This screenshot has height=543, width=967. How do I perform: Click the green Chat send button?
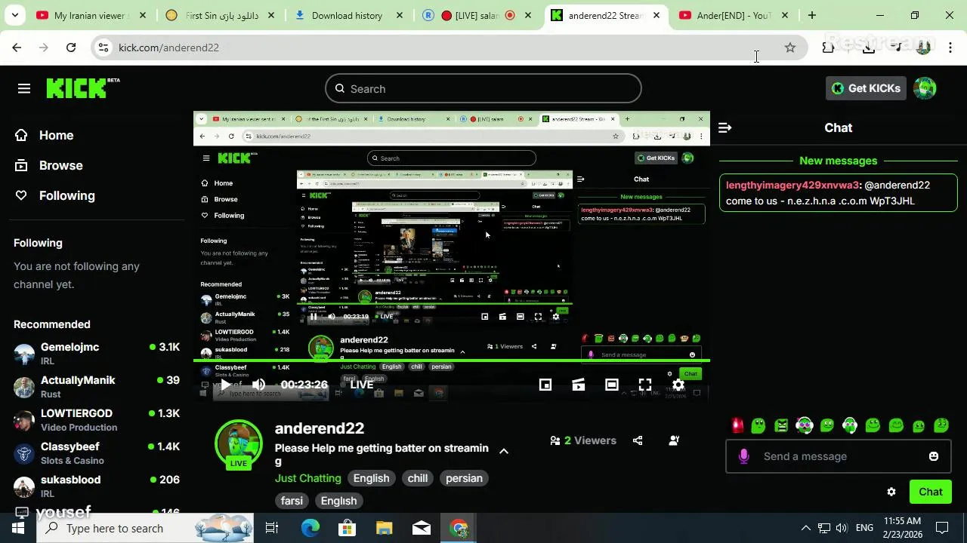click(931, 492)
